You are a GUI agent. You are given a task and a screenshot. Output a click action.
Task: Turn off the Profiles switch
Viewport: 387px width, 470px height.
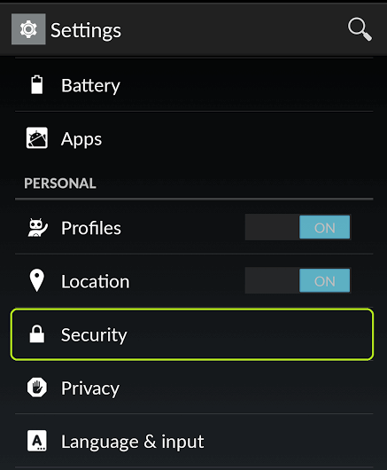[x=298, y=227]
